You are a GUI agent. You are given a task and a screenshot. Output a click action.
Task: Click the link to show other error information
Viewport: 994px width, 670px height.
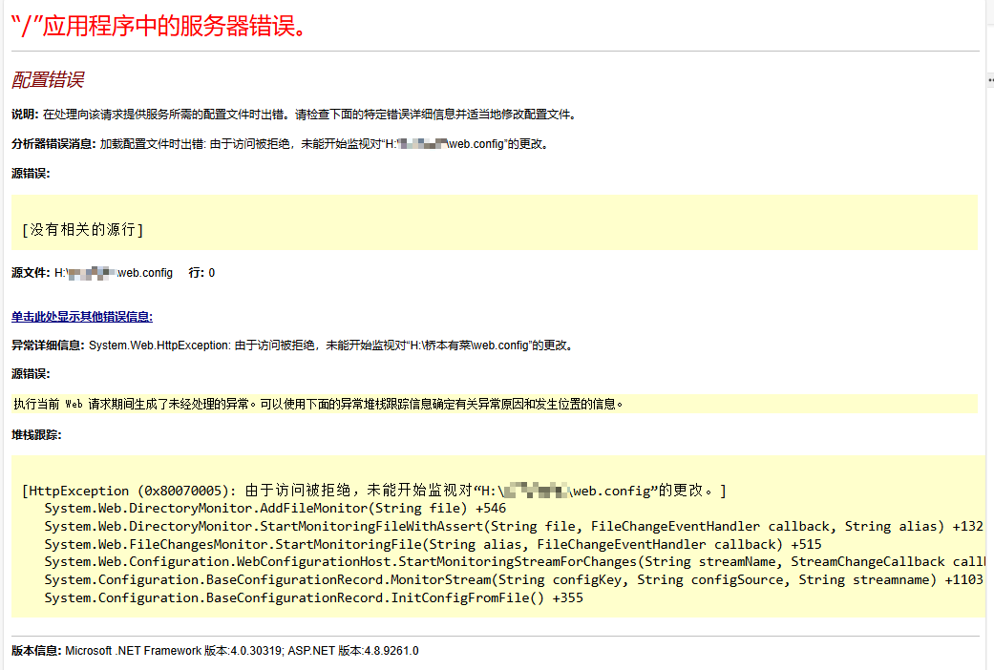(82, 317)
